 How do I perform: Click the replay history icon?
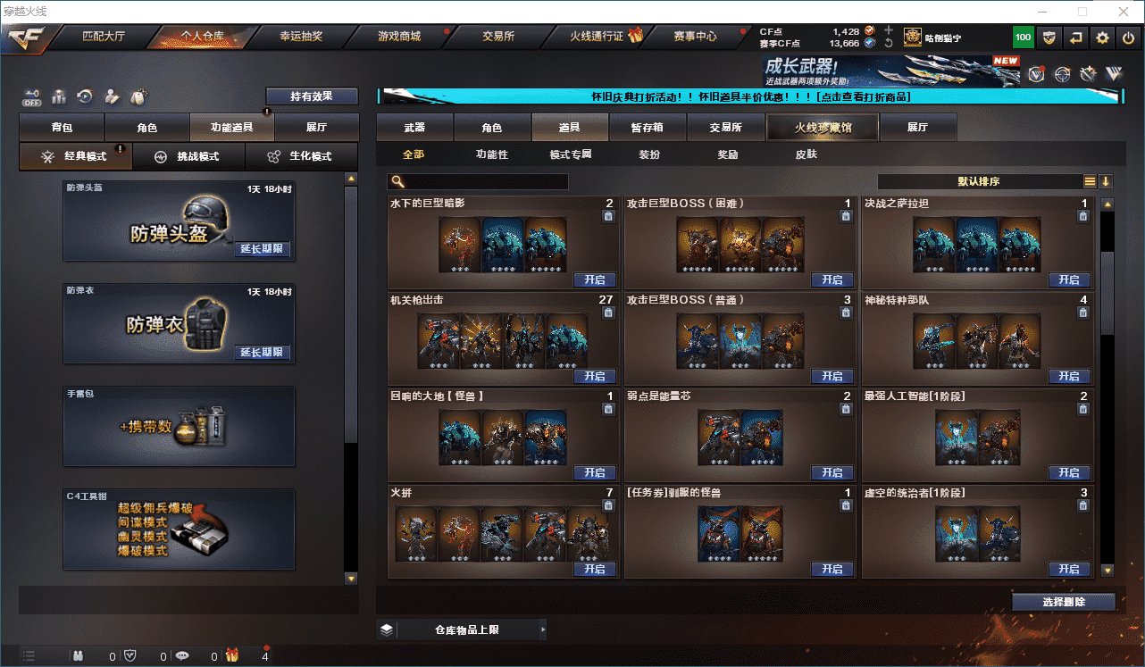click(85, 96)
